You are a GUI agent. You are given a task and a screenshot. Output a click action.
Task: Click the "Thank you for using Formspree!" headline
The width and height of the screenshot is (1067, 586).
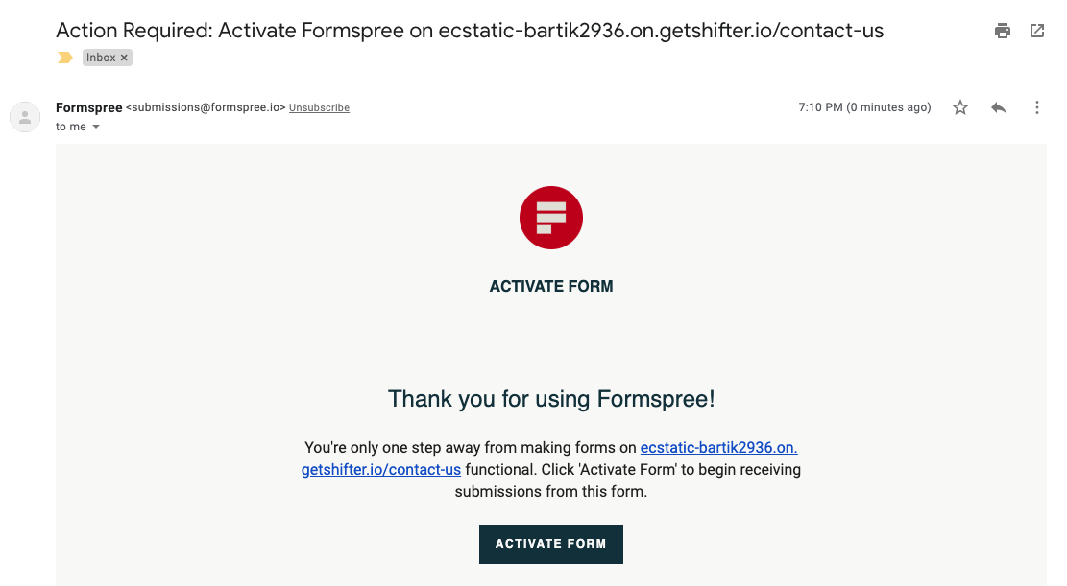(x=551, y=398)
